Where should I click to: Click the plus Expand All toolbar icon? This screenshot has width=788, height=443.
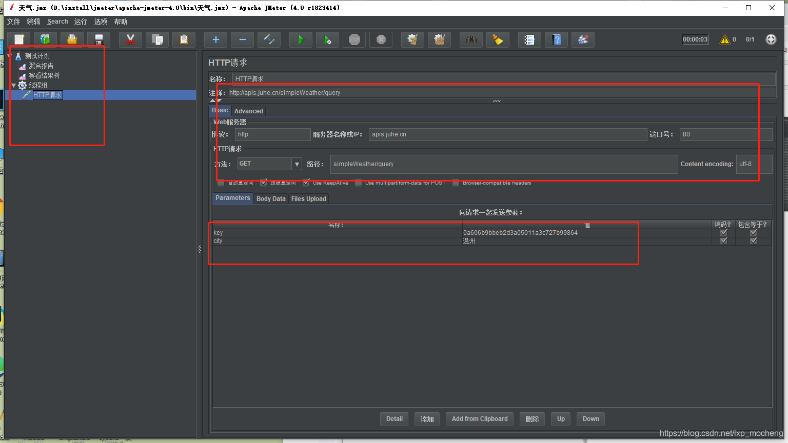216,39
